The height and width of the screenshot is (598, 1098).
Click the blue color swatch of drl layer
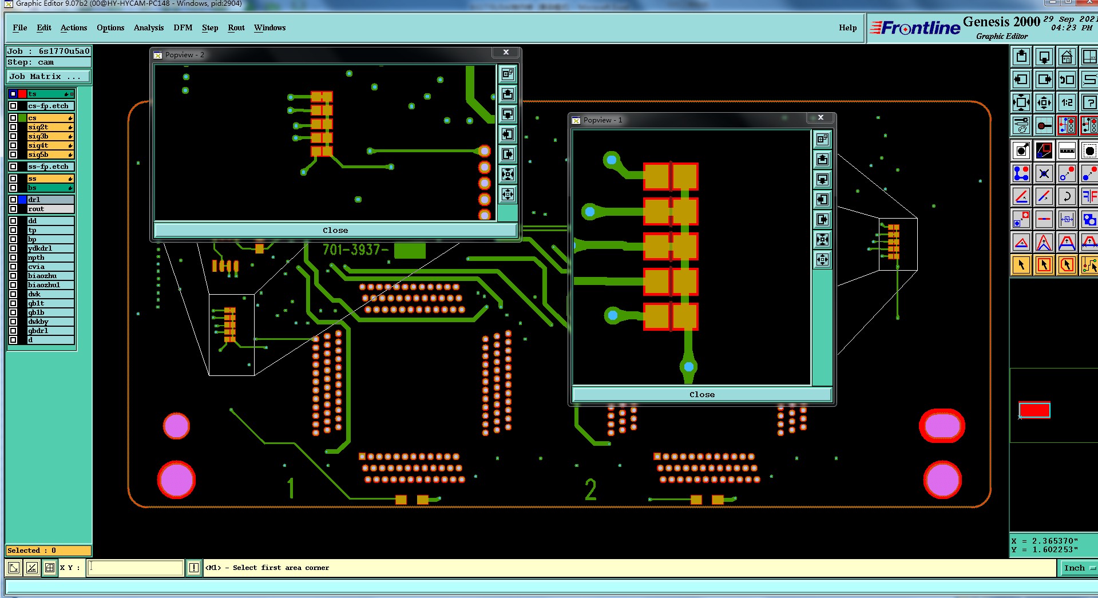click(x=22, y=200)
